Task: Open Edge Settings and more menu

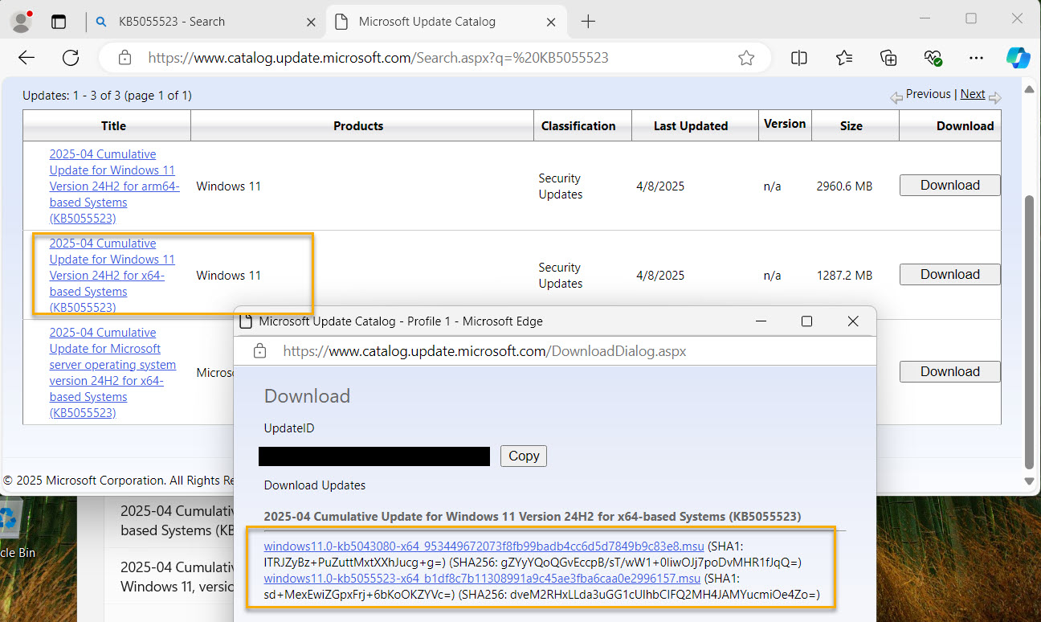Action: 977,58
